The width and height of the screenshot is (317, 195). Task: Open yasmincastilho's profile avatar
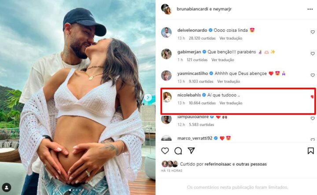166,75
